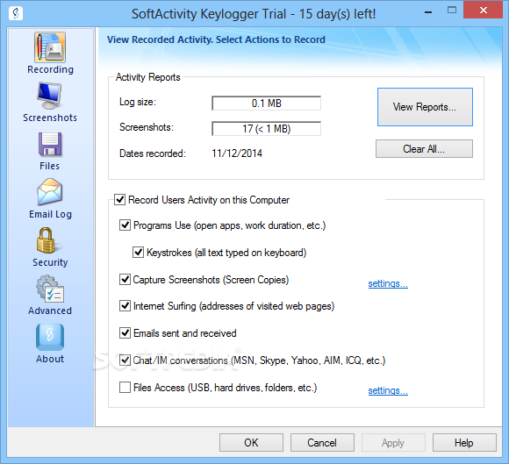Click the SoftActivity title bar app icon
The image size is (509, 464).
click(15, 13)
